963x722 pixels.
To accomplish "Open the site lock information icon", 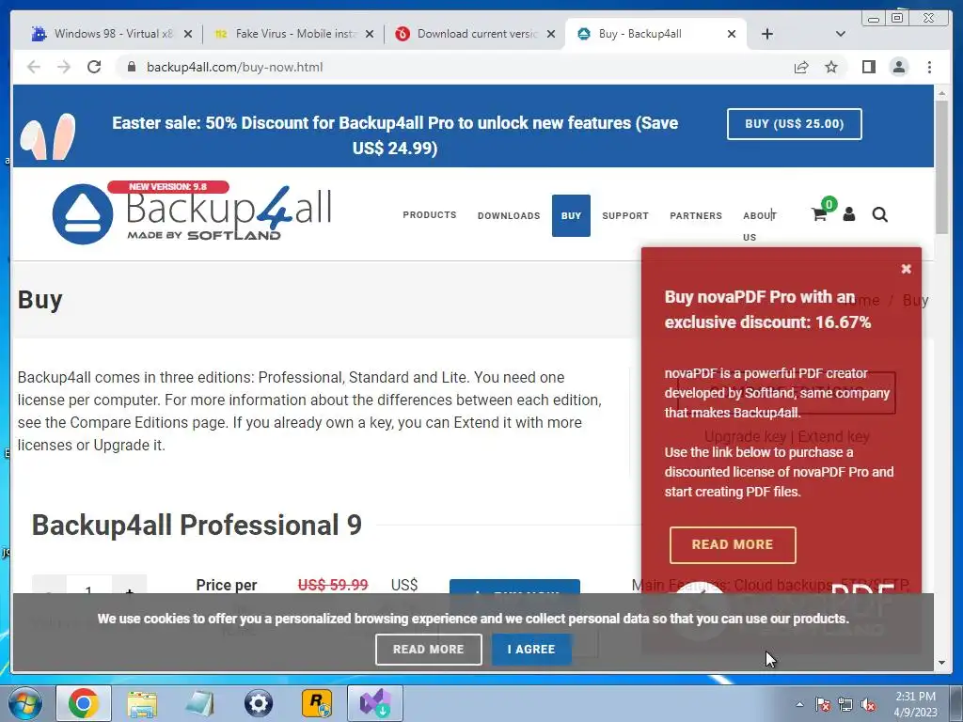I will (x=131, y=67).
